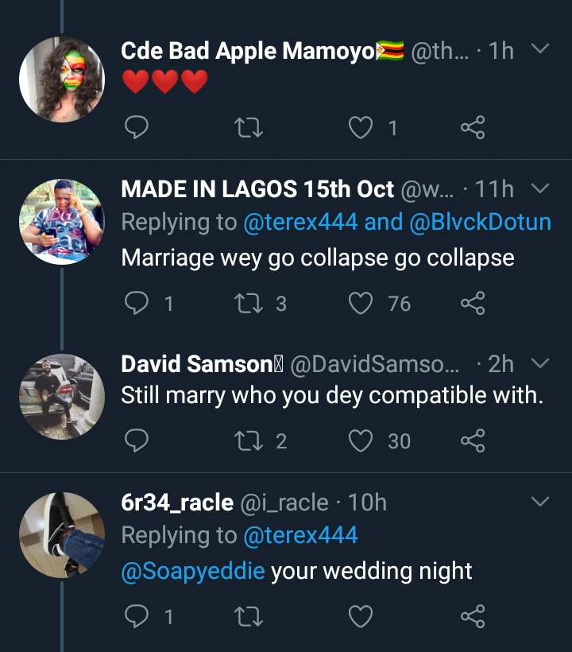The width and height of the screenshot is (572, 652).
Task: Retweet David Samson's compatible tweet
Action: (249, 440)
